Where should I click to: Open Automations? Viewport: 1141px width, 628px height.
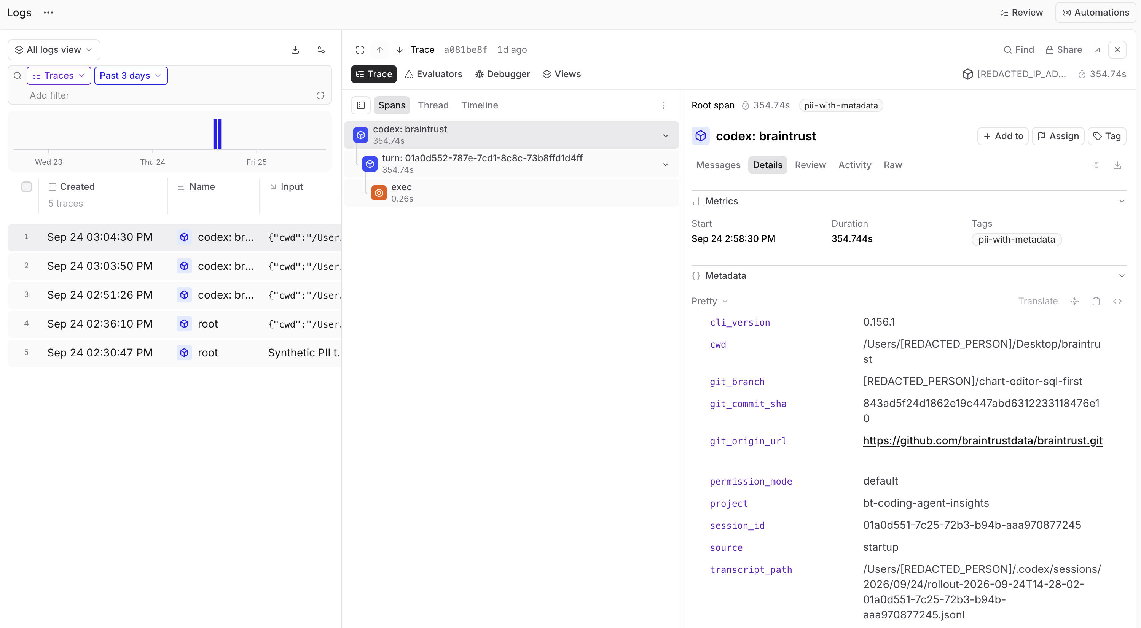1096,13
